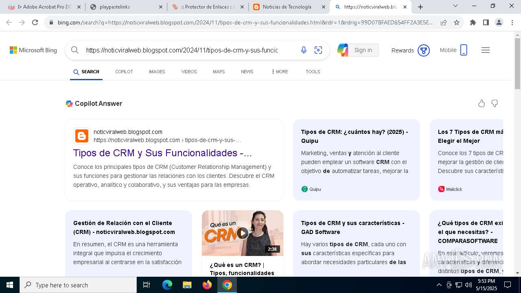Select the IMAGES search tab
The height and width of the screenshot is (293, 521).
tap(157, 72)
